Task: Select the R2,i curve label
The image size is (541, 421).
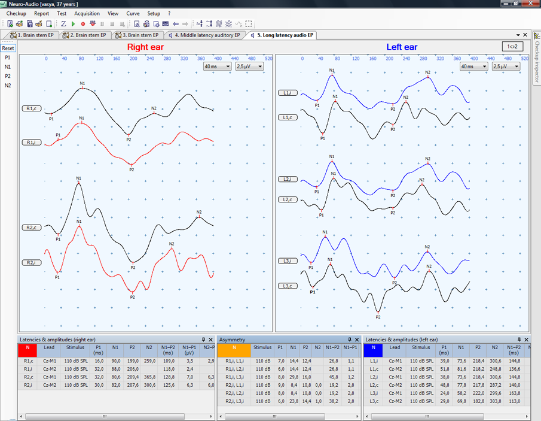Action: pos(32,263)
